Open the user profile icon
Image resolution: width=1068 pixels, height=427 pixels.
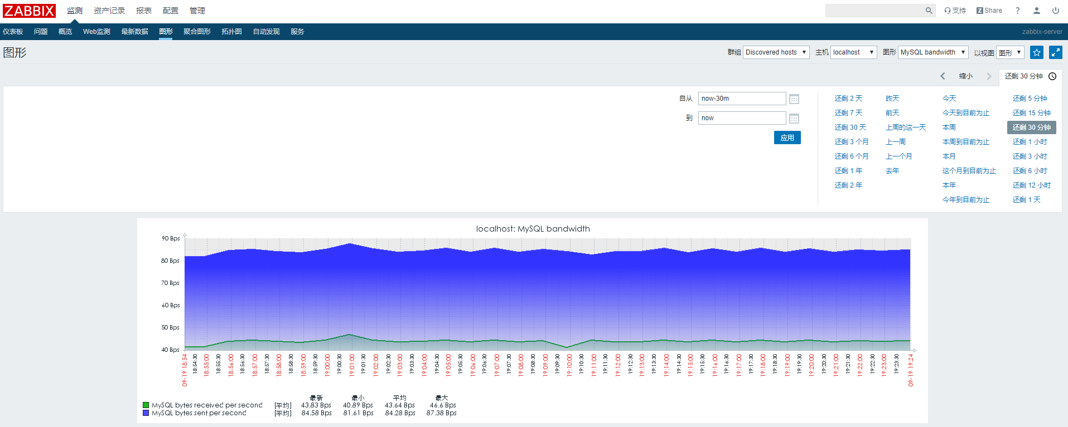[x=1036, y=11]
